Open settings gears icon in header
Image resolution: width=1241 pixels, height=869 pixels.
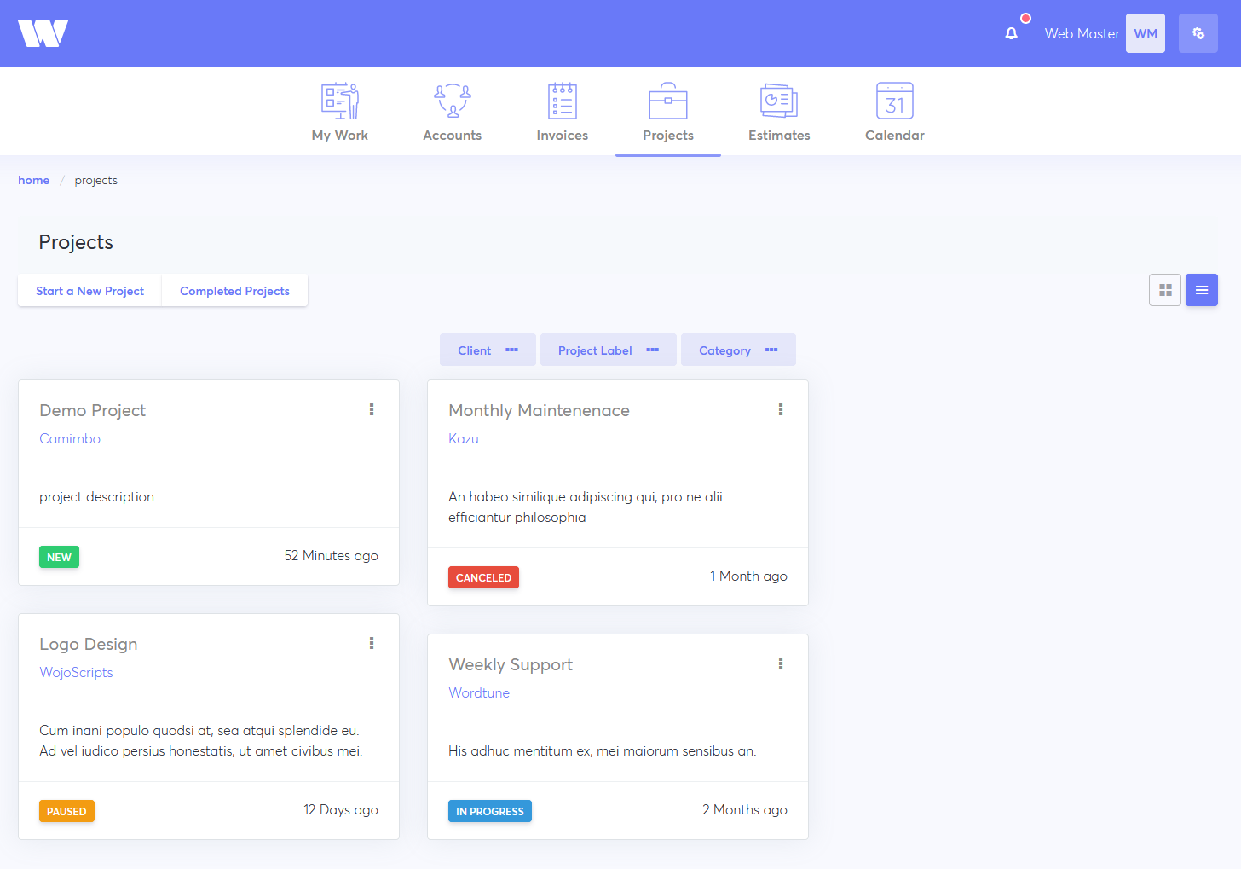1198,33
